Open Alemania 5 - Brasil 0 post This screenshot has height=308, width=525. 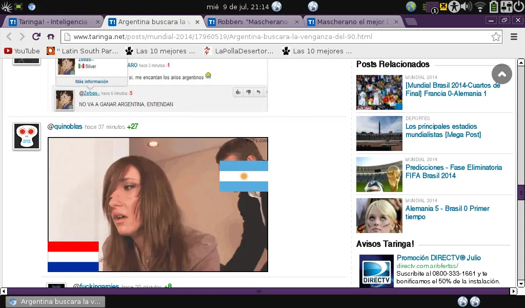[x=447, y=213]
